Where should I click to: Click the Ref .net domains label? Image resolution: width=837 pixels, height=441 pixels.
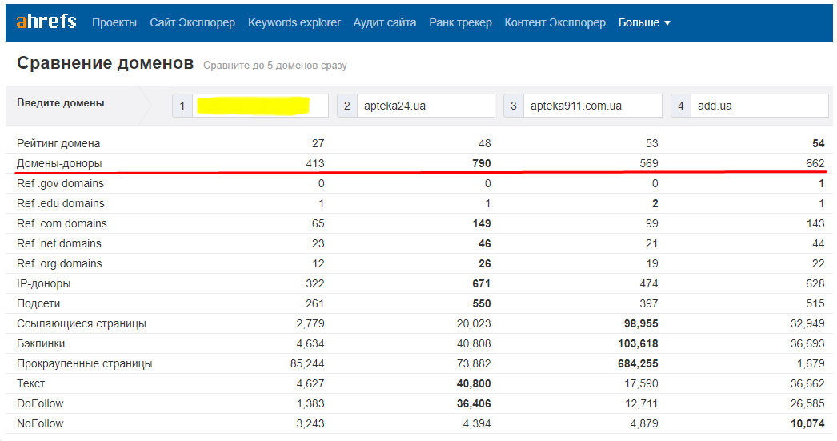tap(58, 243)
